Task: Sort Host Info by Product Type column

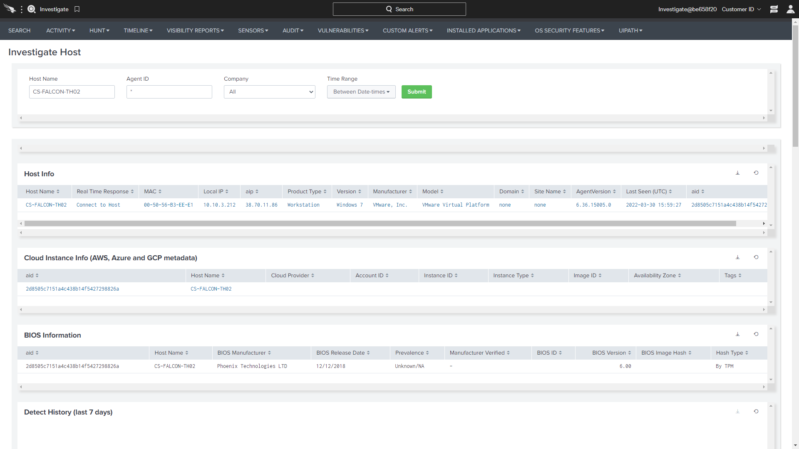Action: (x=307, y=192)
